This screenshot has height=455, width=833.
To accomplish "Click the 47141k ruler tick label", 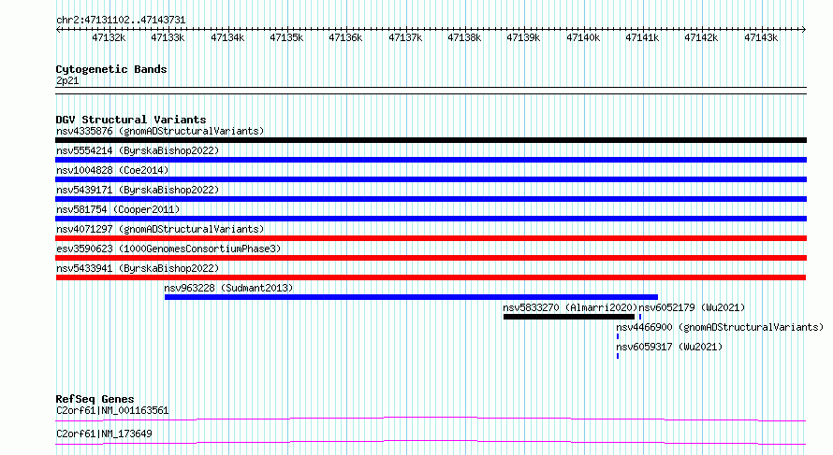I will point(642,37).
